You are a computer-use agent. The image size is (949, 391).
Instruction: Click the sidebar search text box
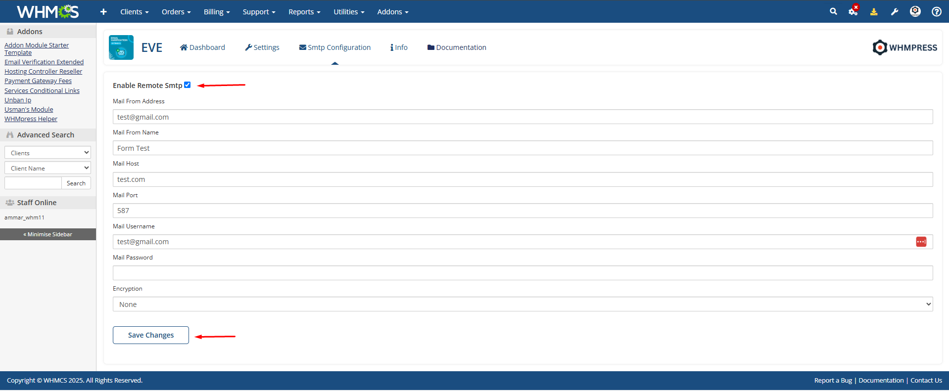[x=33, y=183]
